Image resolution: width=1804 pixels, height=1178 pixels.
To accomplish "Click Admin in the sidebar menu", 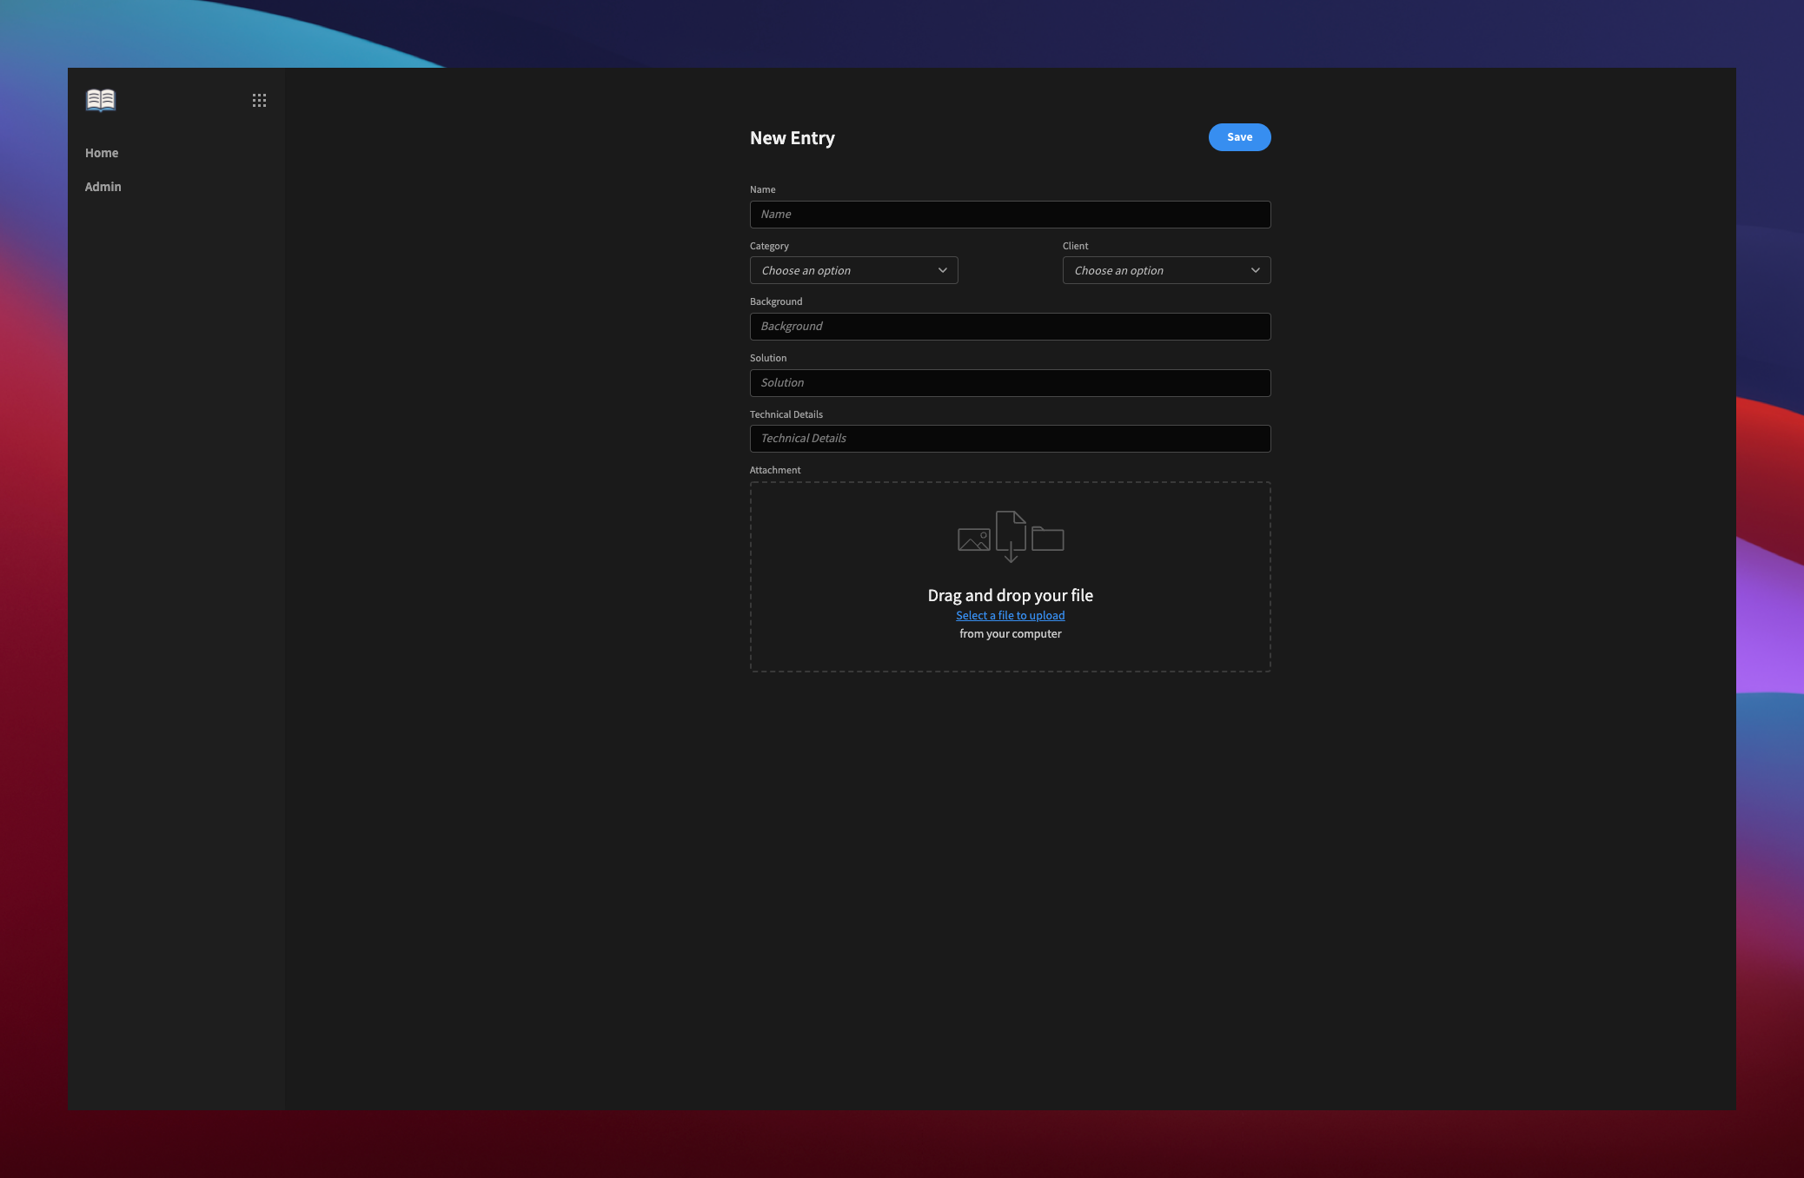I will point(103,185).
